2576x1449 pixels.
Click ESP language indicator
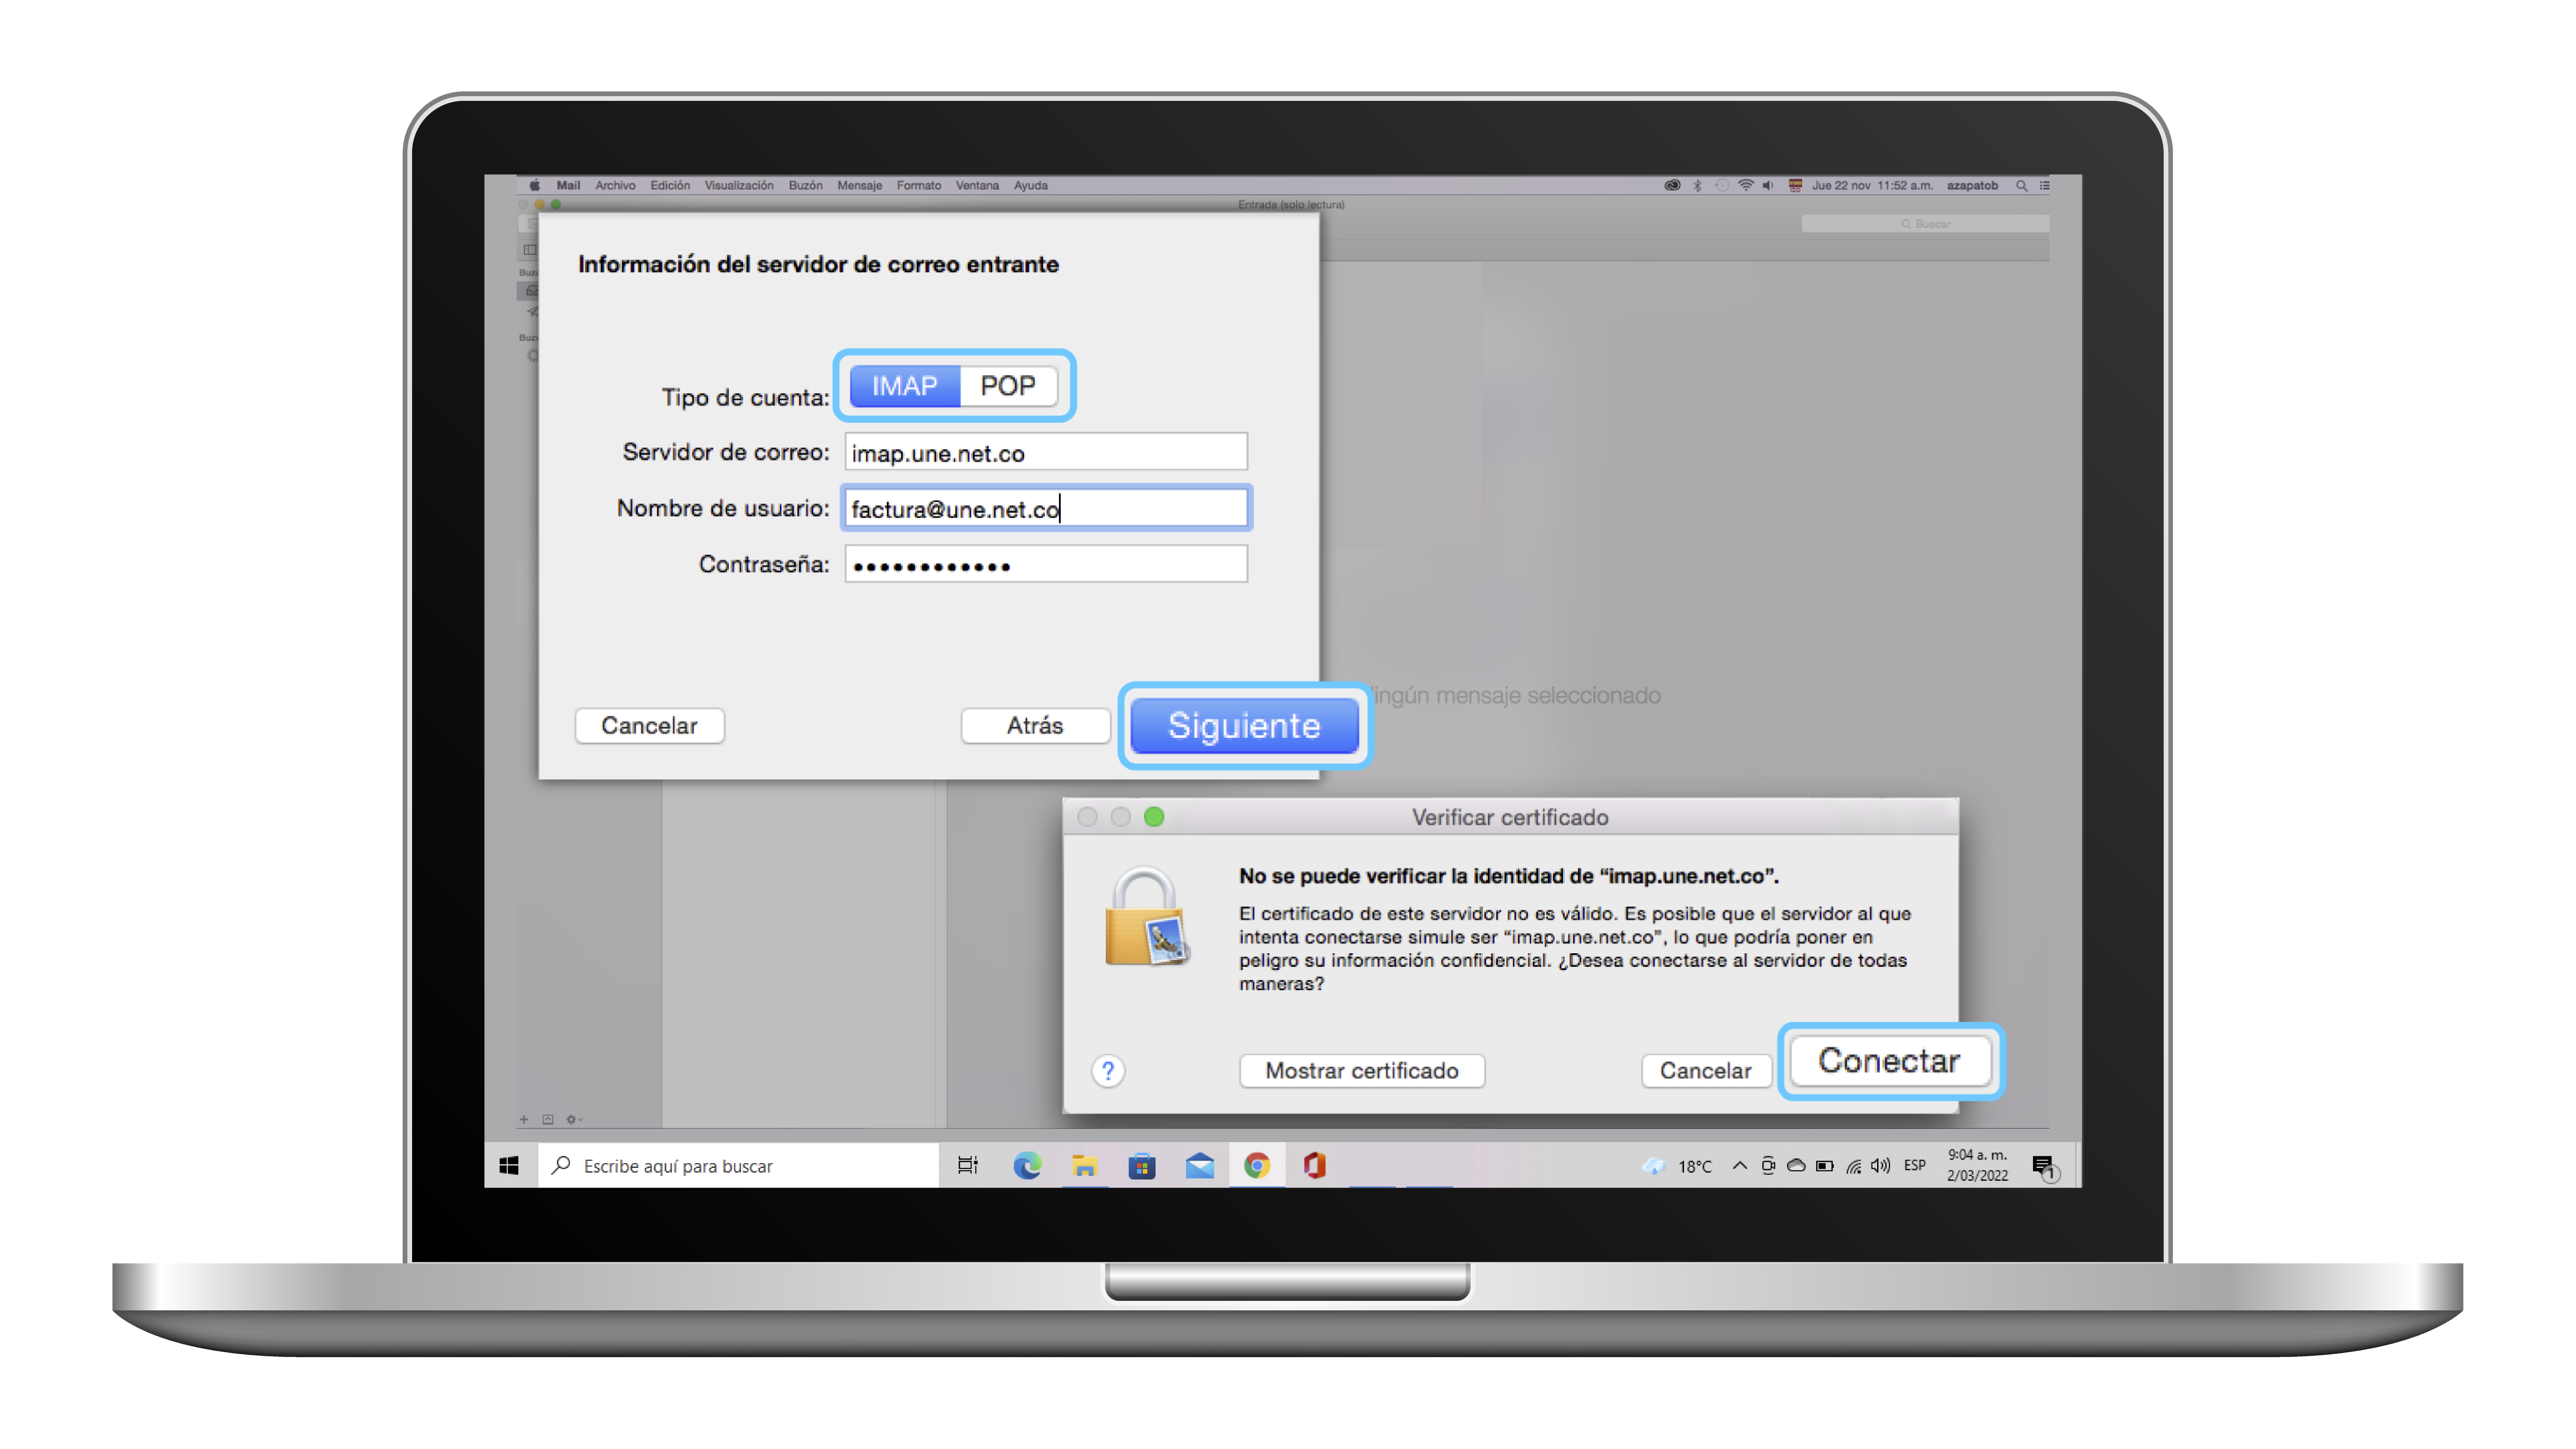tap(1915, 1165)
